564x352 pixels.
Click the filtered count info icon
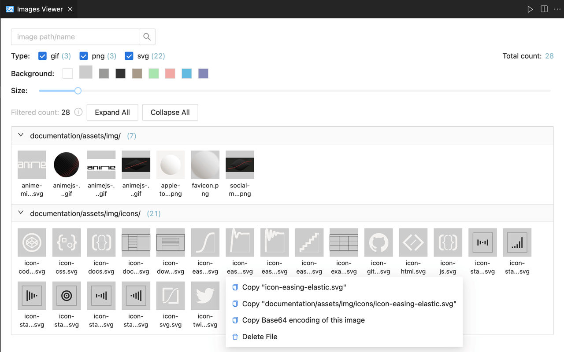78,112
